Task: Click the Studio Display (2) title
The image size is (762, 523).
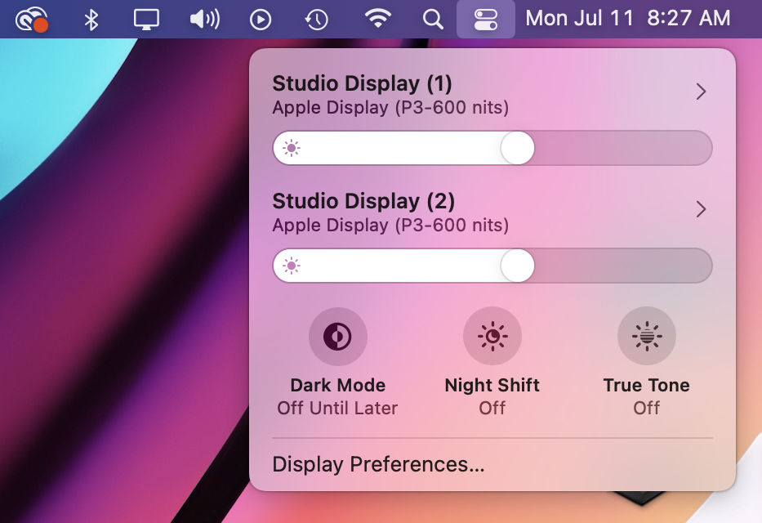Action: point(363,201)
